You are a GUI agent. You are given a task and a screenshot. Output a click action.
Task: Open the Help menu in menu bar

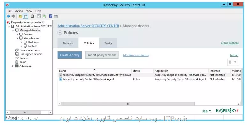click(x=38, y=11)
